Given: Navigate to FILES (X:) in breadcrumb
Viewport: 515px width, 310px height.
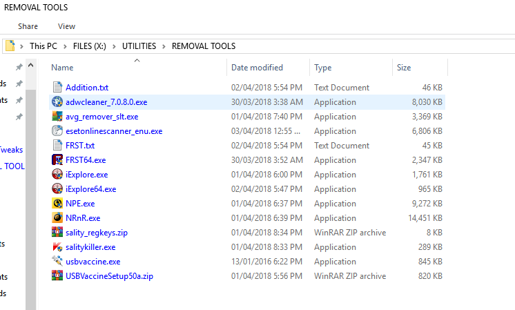Looking at the screenshot, I should click(x=90, y=46).
